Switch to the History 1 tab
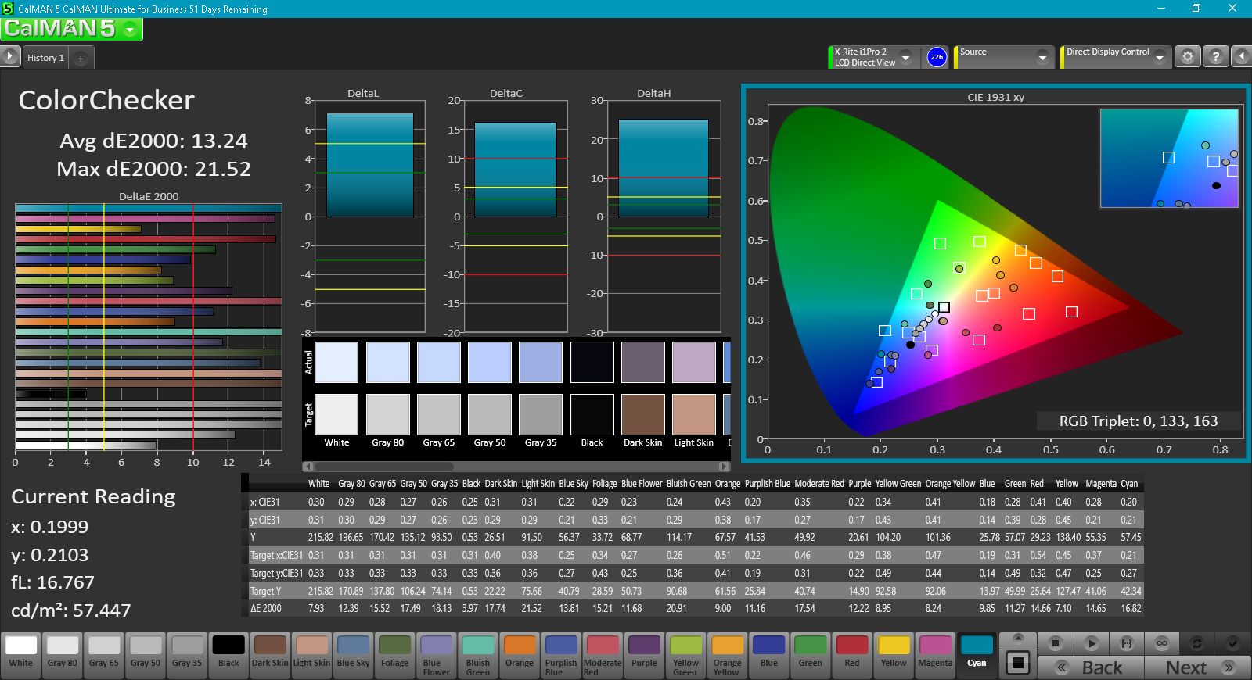The width and height of the screenshot is (1252, 680). [45, 58]
